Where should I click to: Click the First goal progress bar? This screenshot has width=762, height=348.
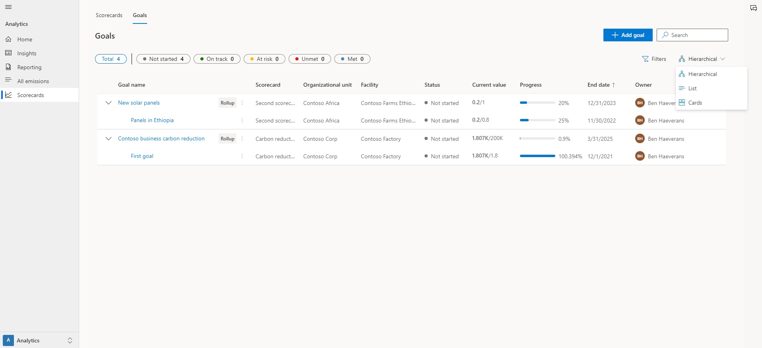click(537, 156)
